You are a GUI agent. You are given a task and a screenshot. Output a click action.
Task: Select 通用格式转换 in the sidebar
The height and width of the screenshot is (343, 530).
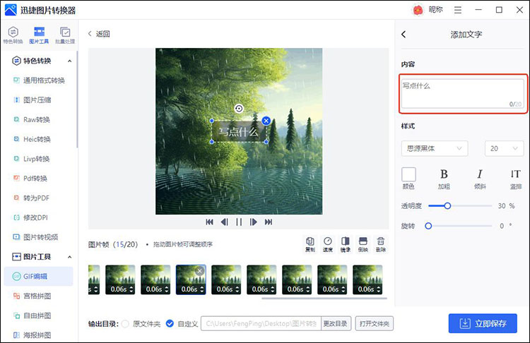39,80
